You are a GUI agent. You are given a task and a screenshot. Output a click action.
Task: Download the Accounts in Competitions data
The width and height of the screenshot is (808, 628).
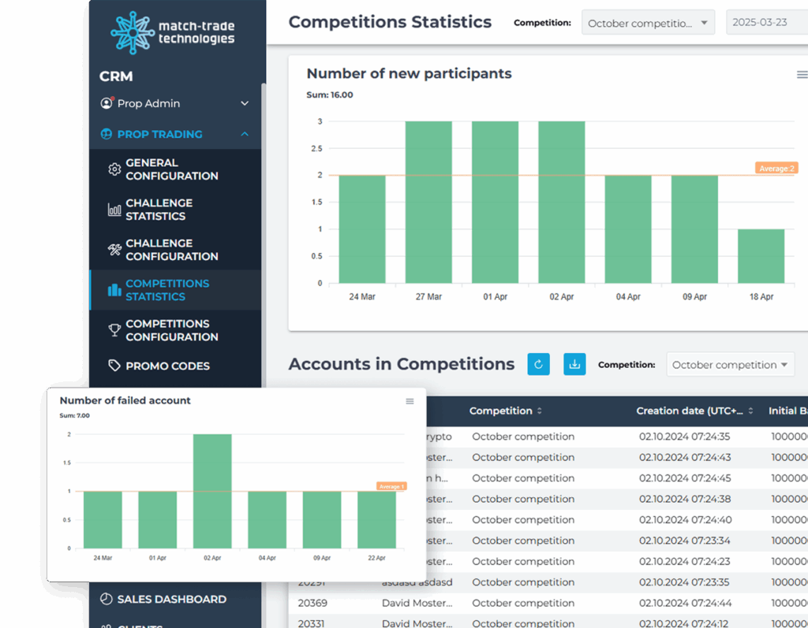[x=574, y=364]
